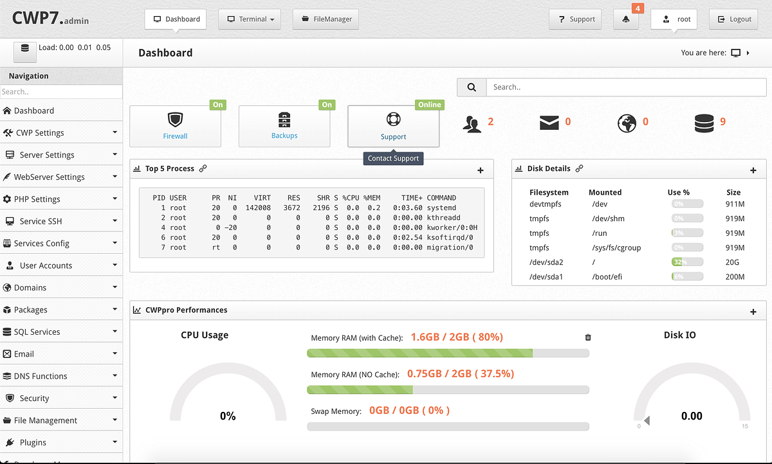The width and height of the screenshot is (772, 464).
Task: Go to Dashboard in the sidebar
Action: pyautogui.click(x=61, y=111)
